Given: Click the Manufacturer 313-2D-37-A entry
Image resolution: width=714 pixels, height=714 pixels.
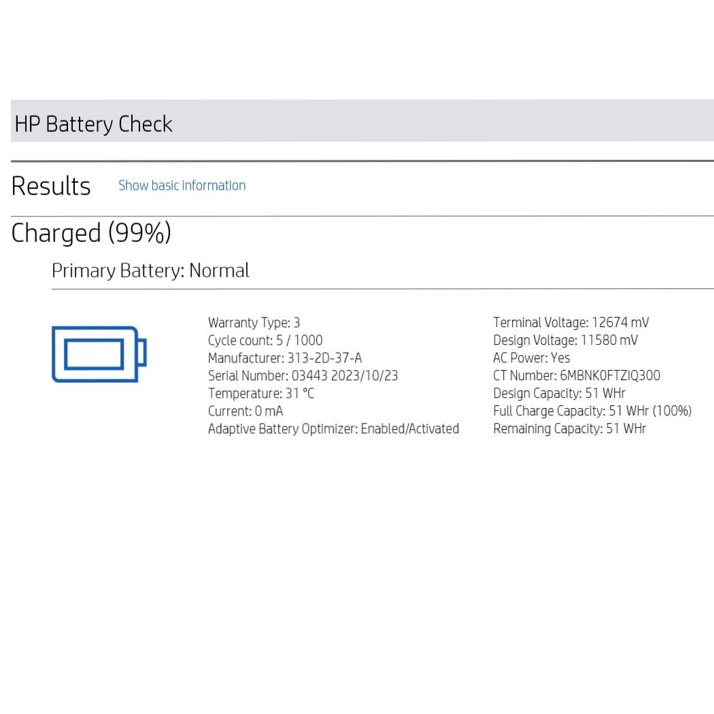Looking at the screenshot, I should (285, 358).
